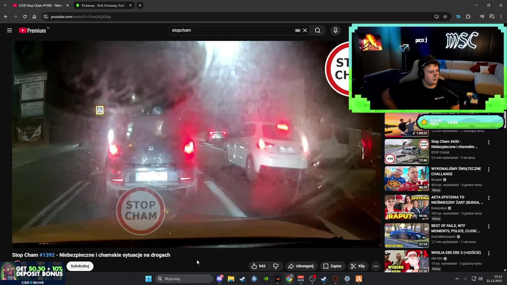Close the Kickaway tab
Image resolution: width=507 pixels, height=285 pixels.
click(130, 6)
